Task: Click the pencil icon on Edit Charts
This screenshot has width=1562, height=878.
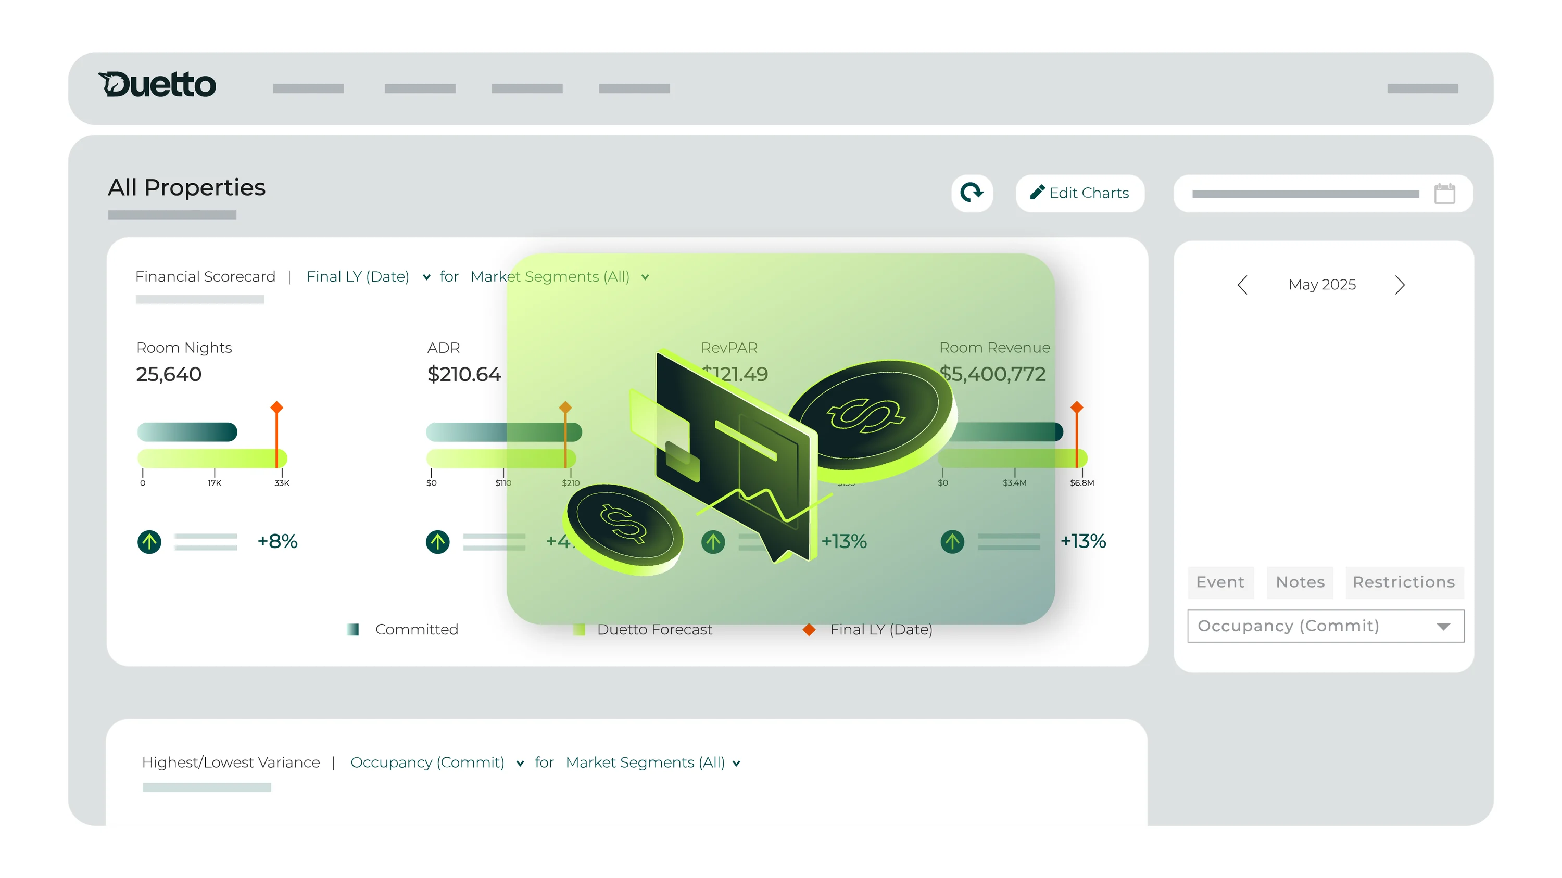Action: coord(1038,192)
